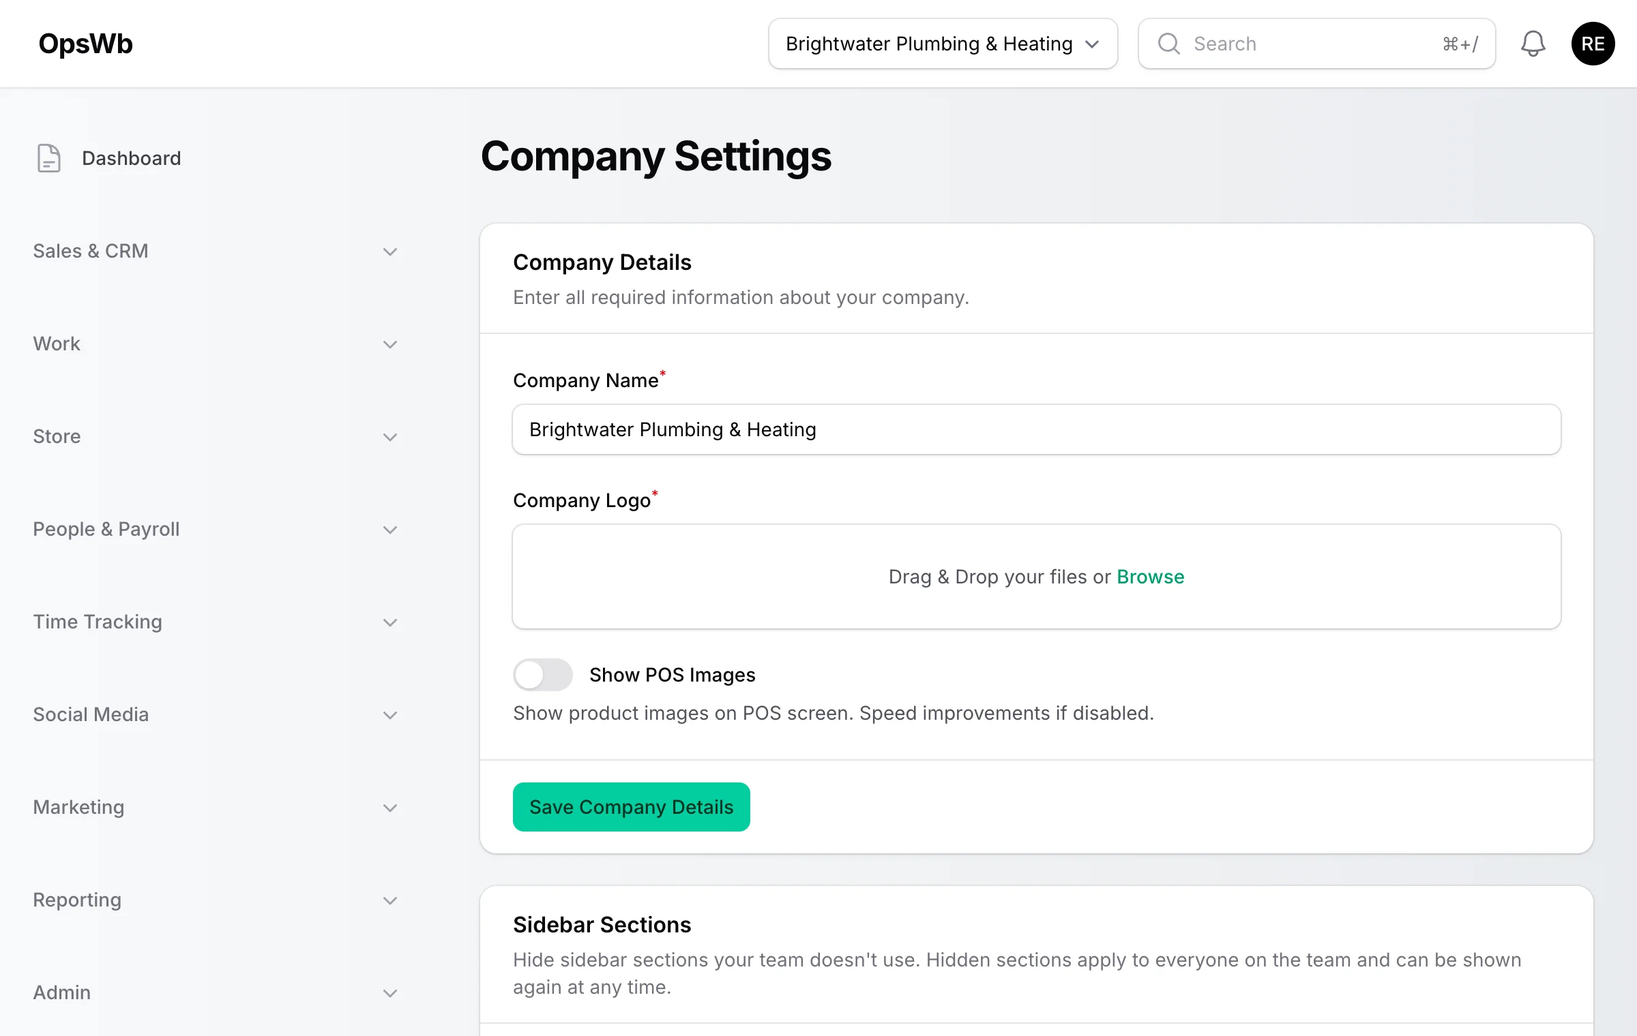Click the Company Logo drop zone

point(1036,577)
